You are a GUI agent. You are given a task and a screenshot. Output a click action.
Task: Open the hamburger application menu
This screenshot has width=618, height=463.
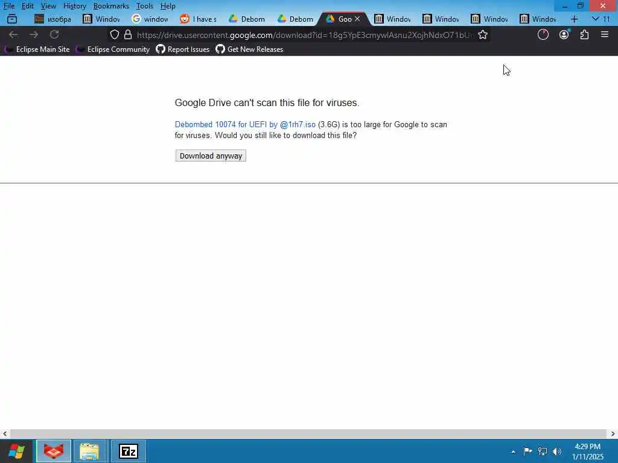click(605, 34)
